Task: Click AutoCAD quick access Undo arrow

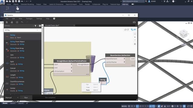Action: 22,1
